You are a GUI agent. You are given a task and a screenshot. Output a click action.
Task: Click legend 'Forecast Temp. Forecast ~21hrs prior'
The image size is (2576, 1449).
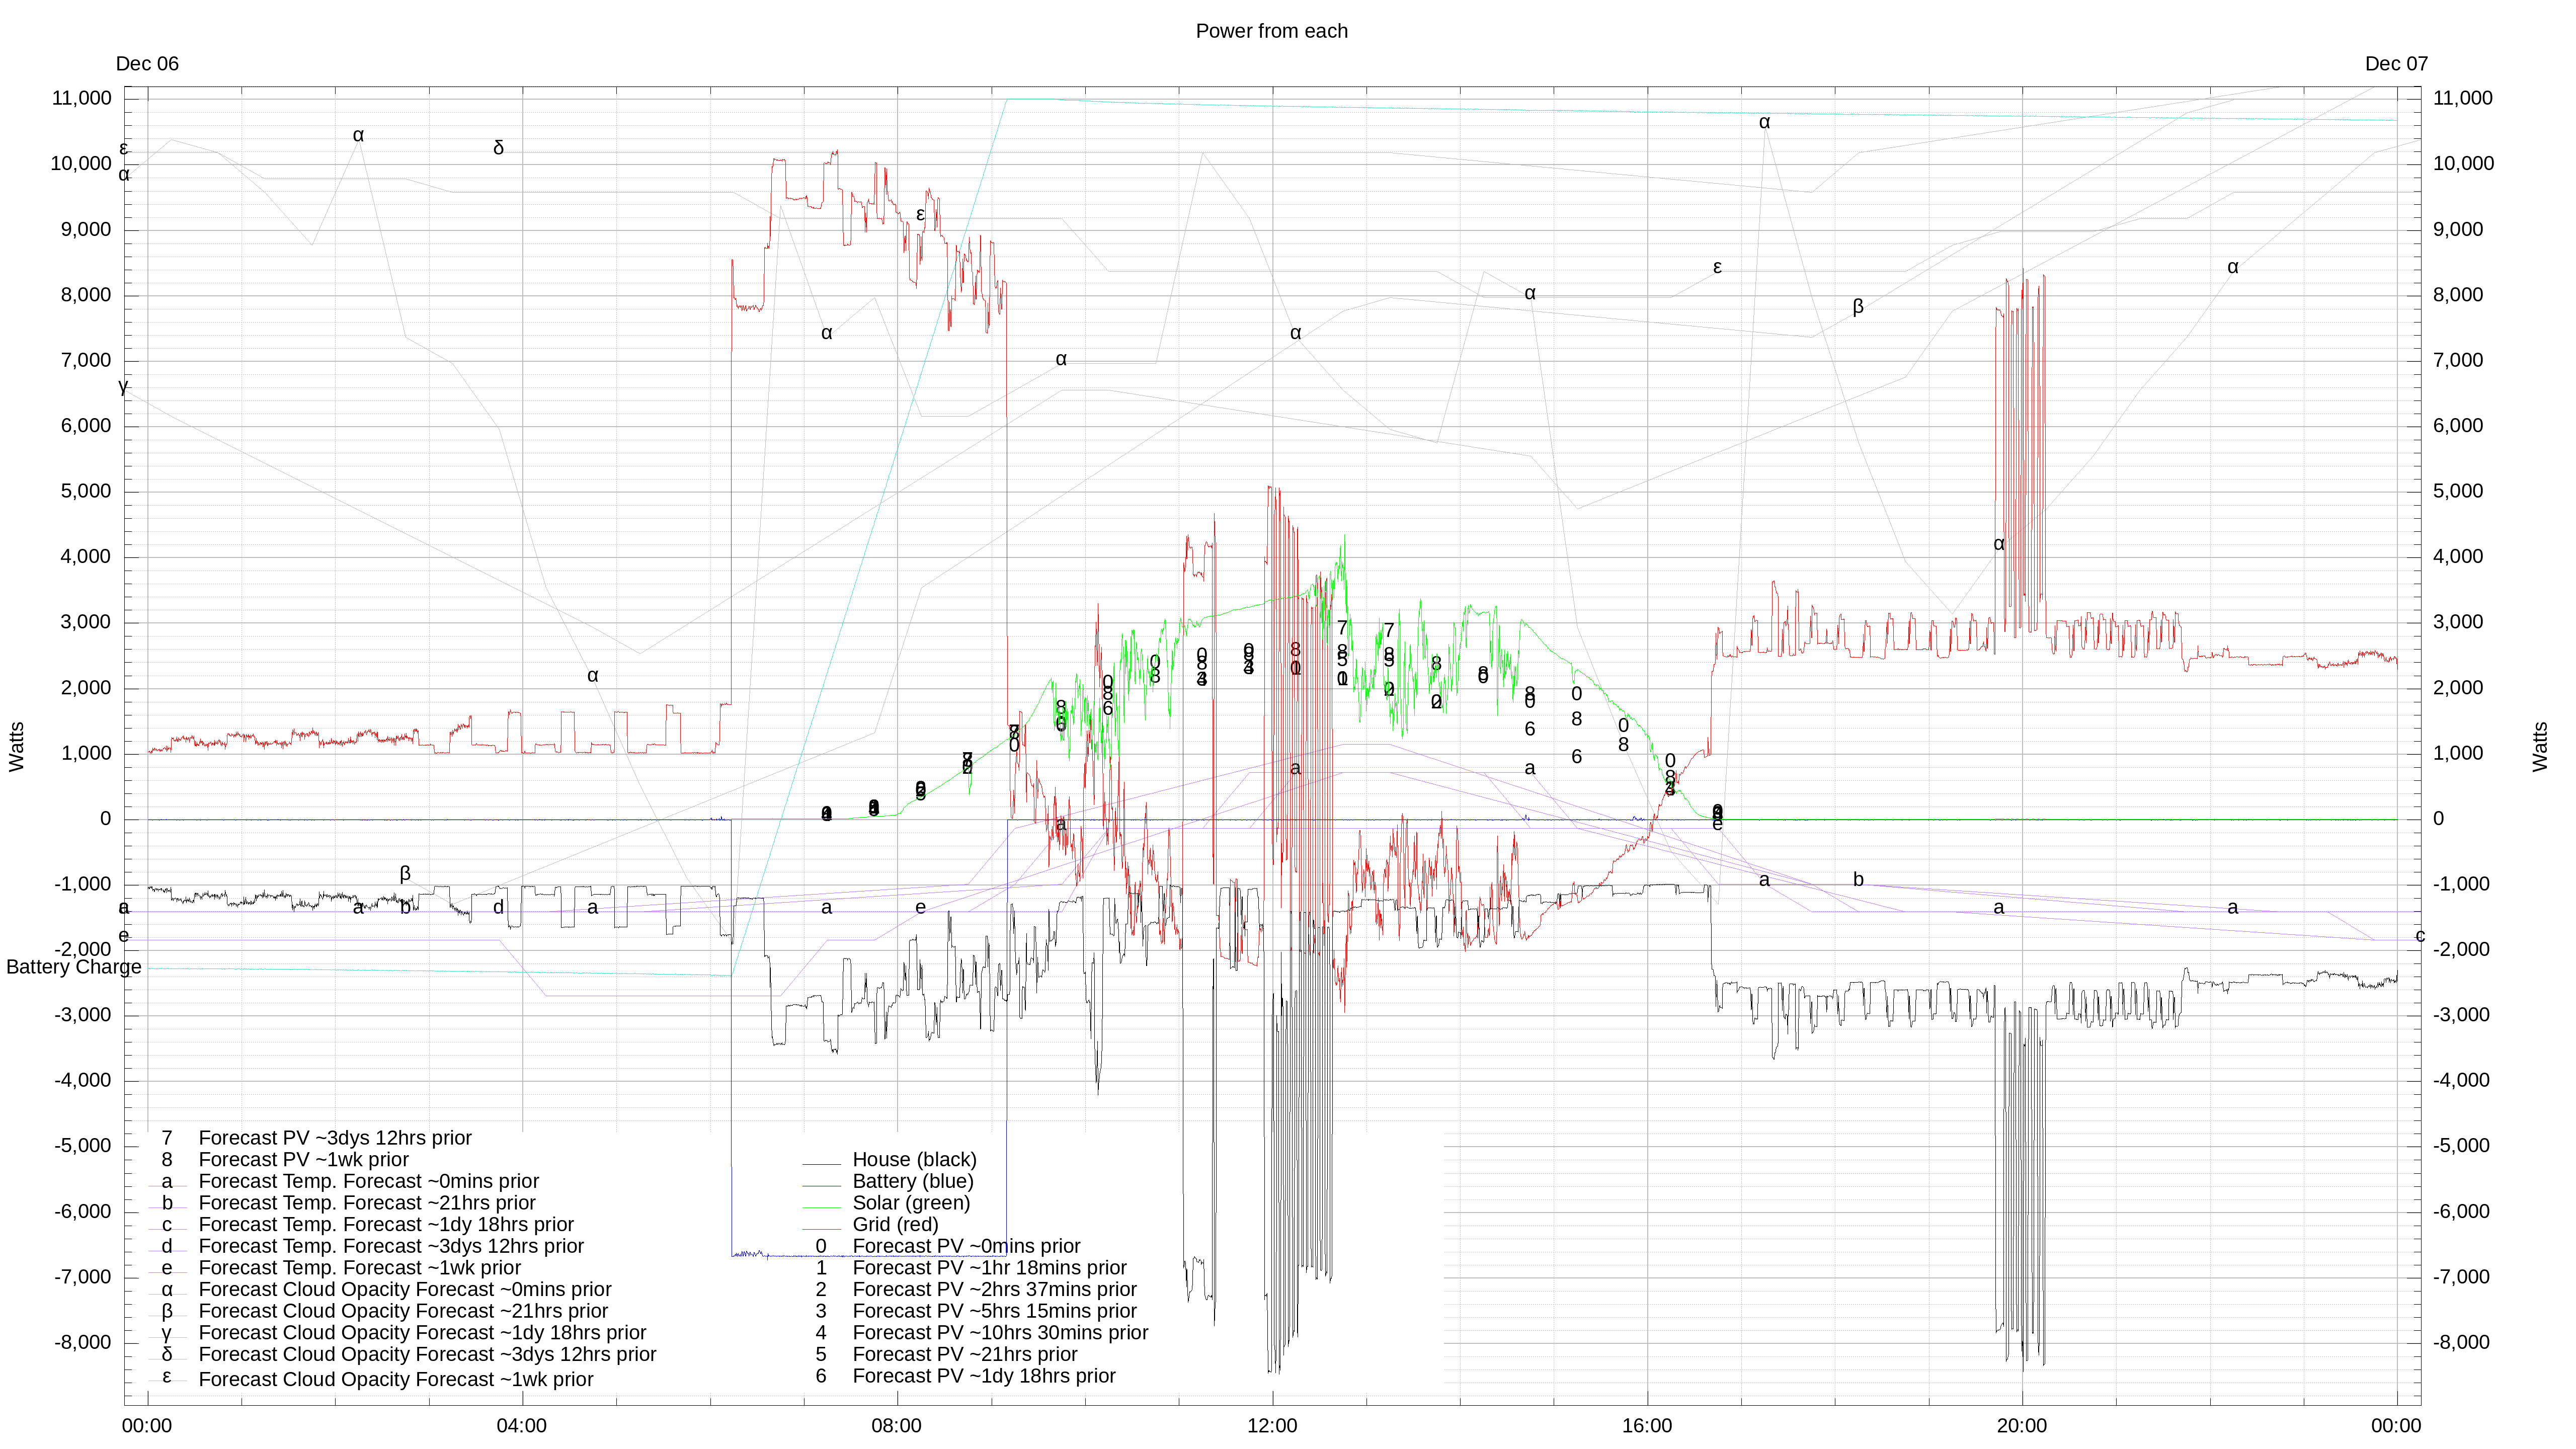pyautogui.click(x=367, y=1203)
